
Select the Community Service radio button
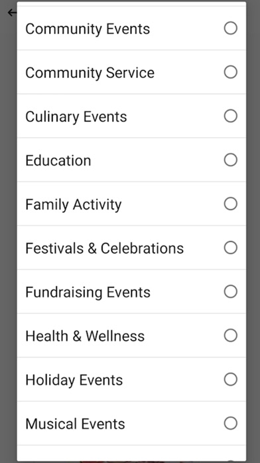pyautogui.click(x=231, y=72)
